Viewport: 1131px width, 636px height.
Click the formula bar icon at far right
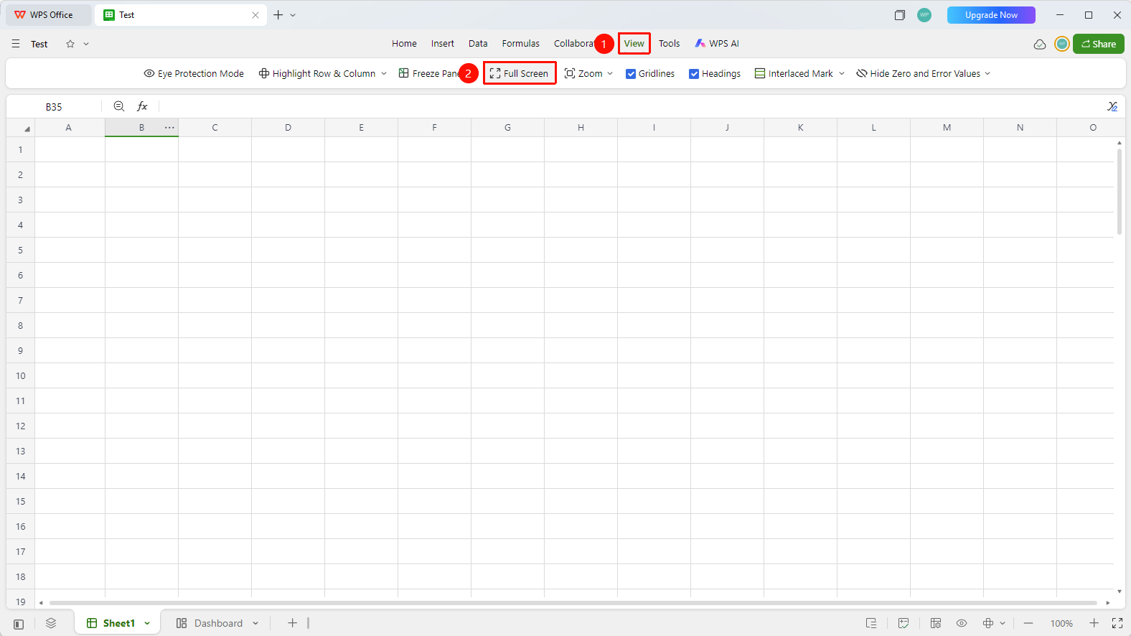(1112, 106)
